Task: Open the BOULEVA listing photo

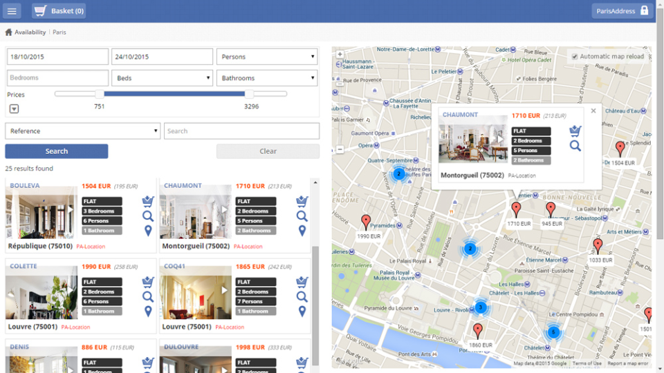Action: click(x=41, y=213)
